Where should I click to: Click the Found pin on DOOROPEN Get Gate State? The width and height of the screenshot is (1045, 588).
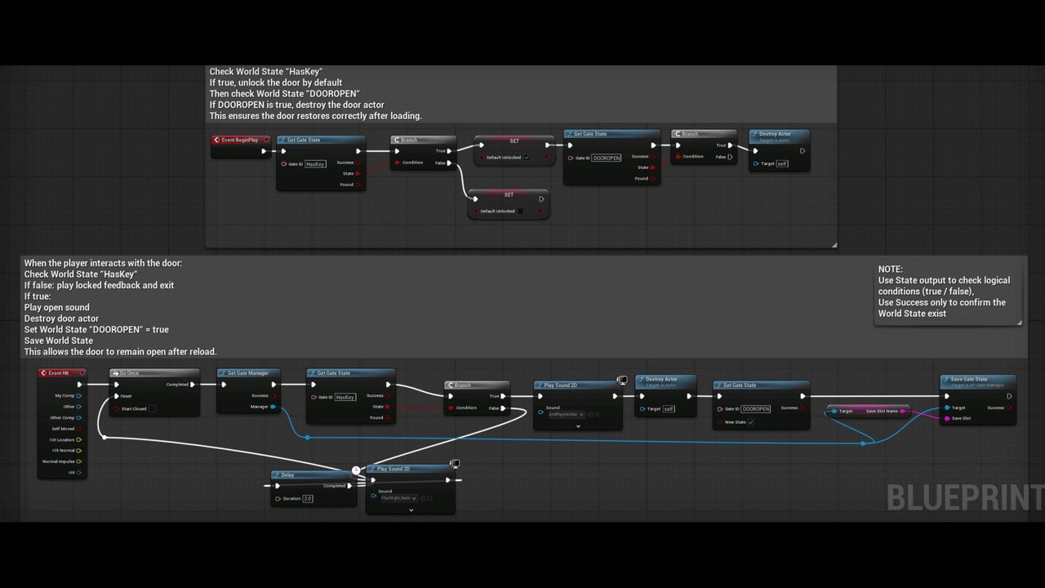[653, 178]
